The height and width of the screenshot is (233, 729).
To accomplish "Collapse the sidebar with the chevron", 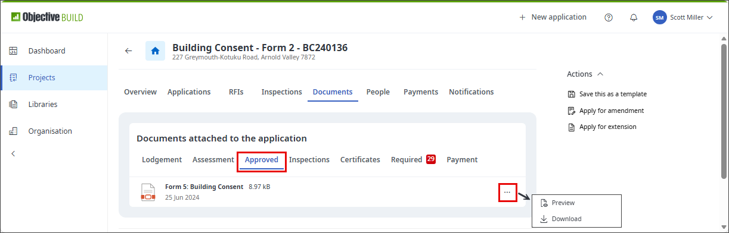I will click(13, 153).
